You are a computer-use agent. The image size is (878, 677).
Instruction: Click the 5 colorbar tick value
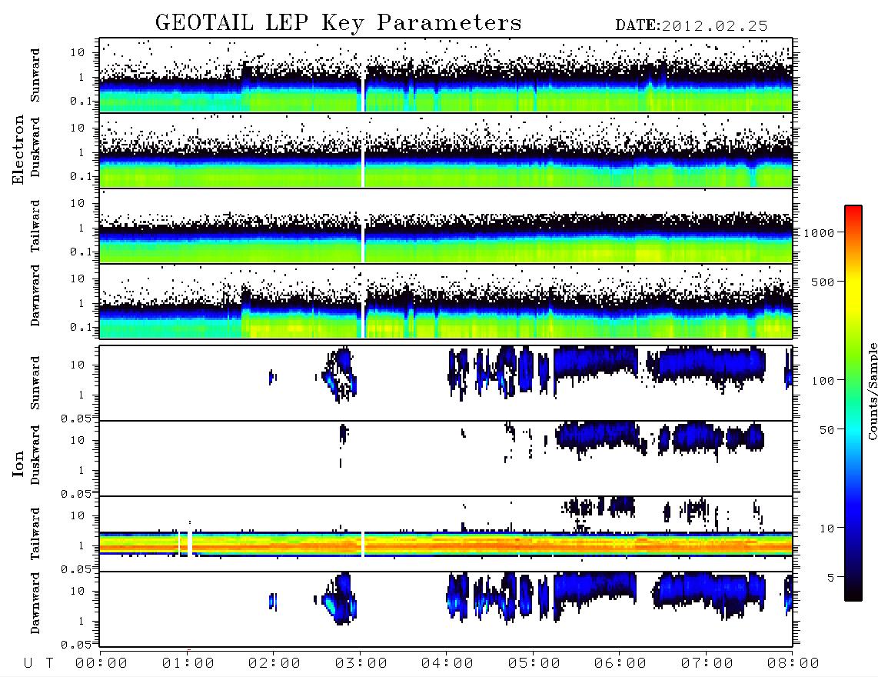[x=831, y=578]
